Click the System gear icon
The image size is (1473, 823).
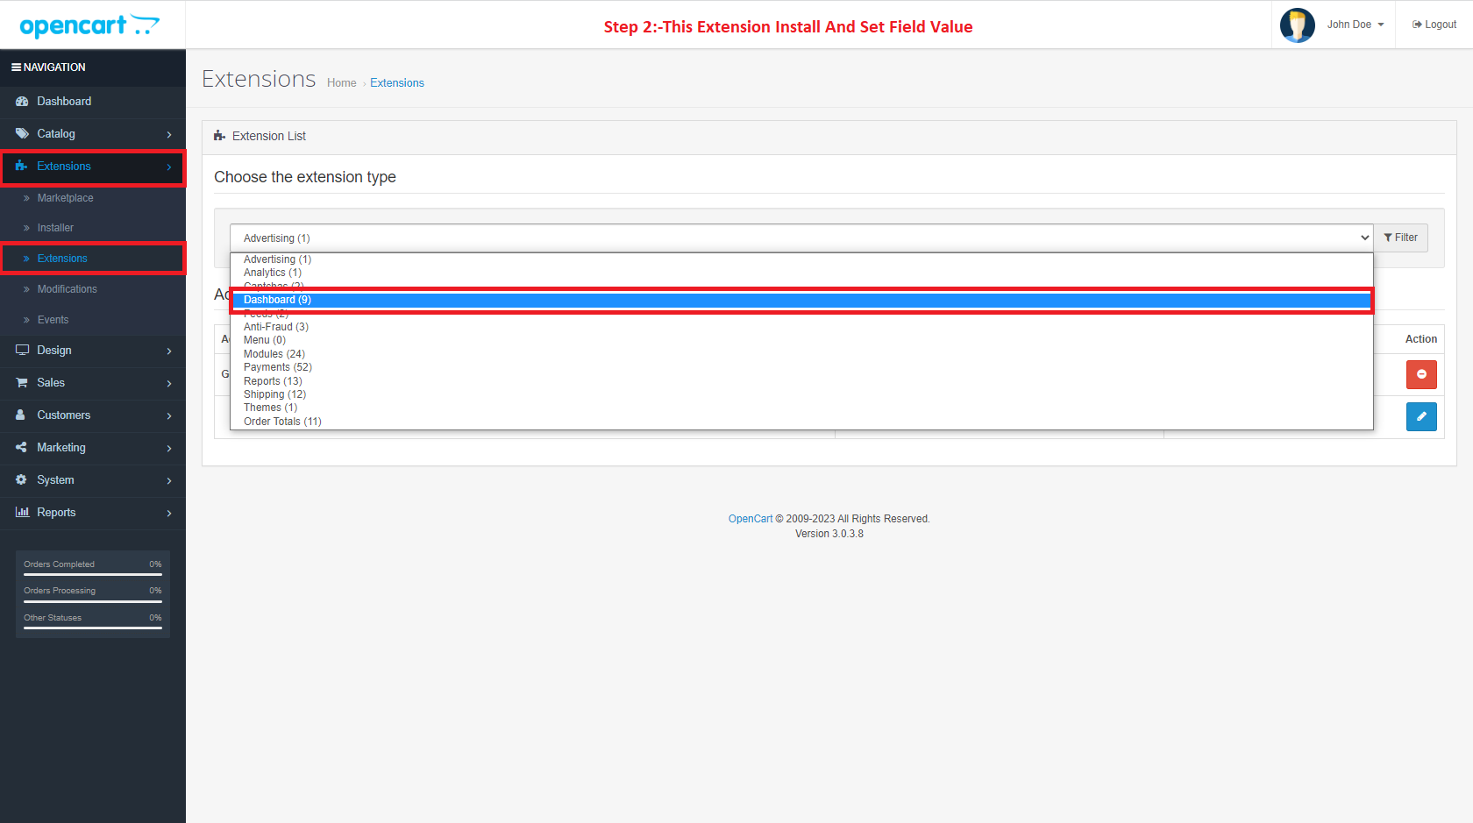pos(22,480)
